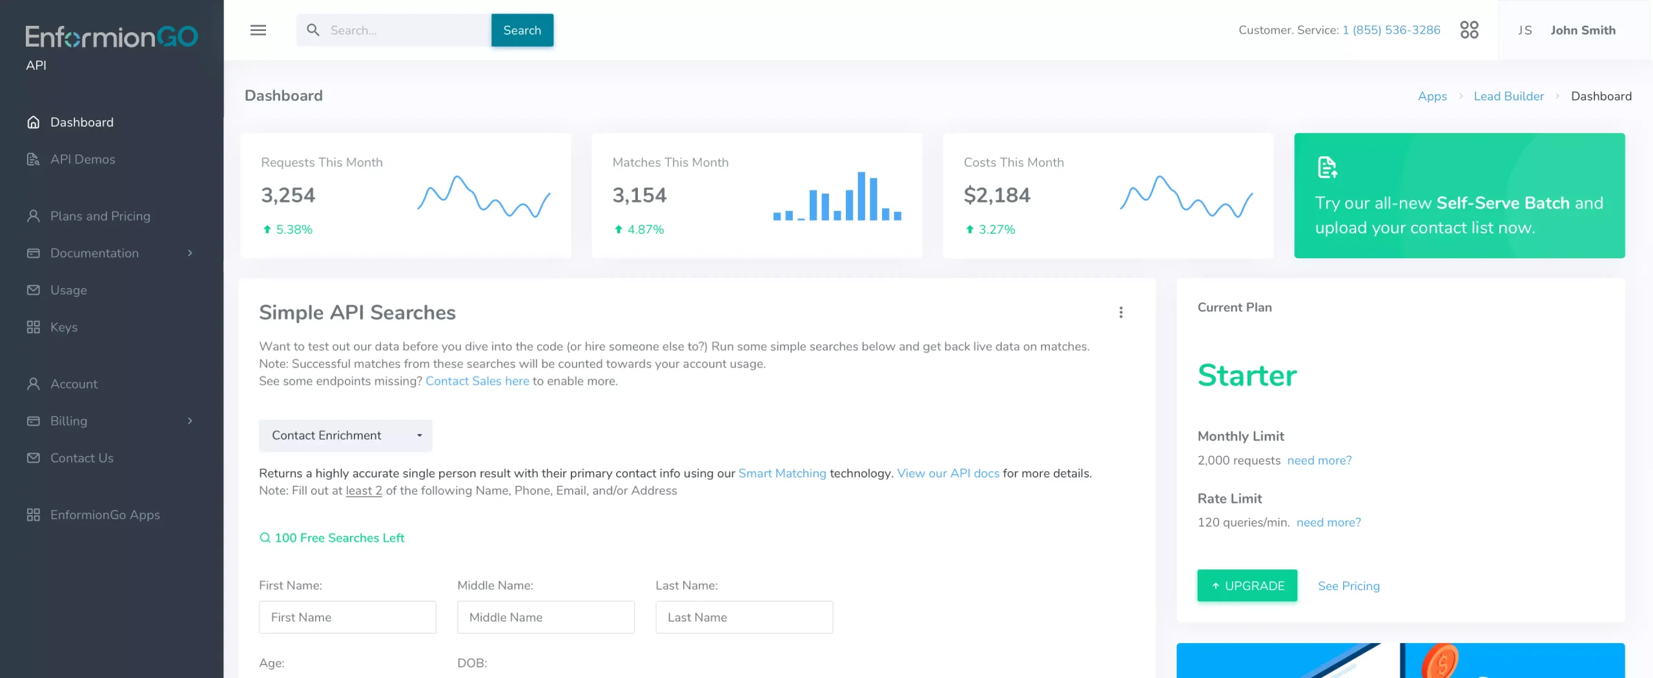Click the Usage envelope icon

[x=34, y=290]
